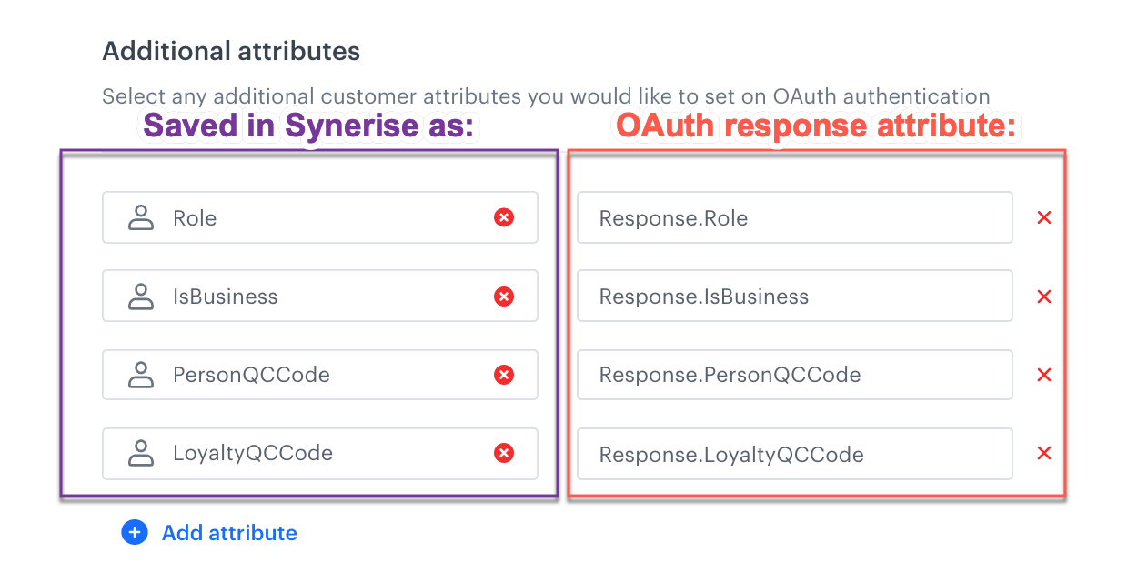Image resolution: width=1128 pixels, height=573 pixels.
Task: Remove the IsBusiness attribute via red circle icon
Action: (504, 296)
